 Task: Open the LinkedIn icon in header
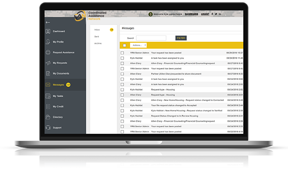pos(220,14)
